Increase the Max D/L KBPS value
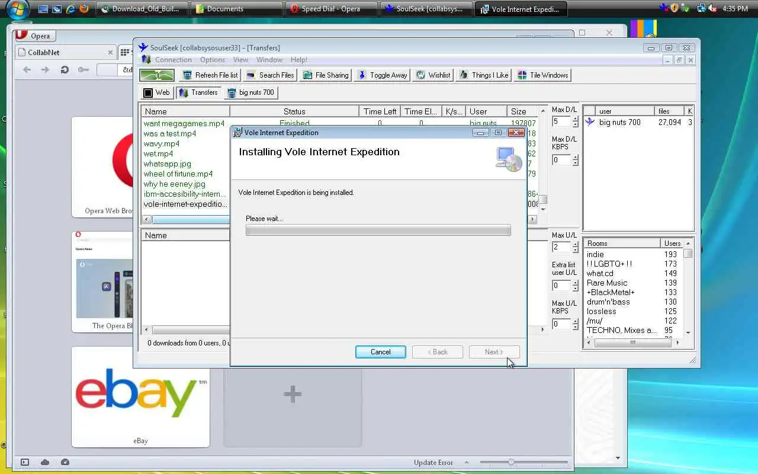The width and height of the screenshot is (758, 474). 575,157
